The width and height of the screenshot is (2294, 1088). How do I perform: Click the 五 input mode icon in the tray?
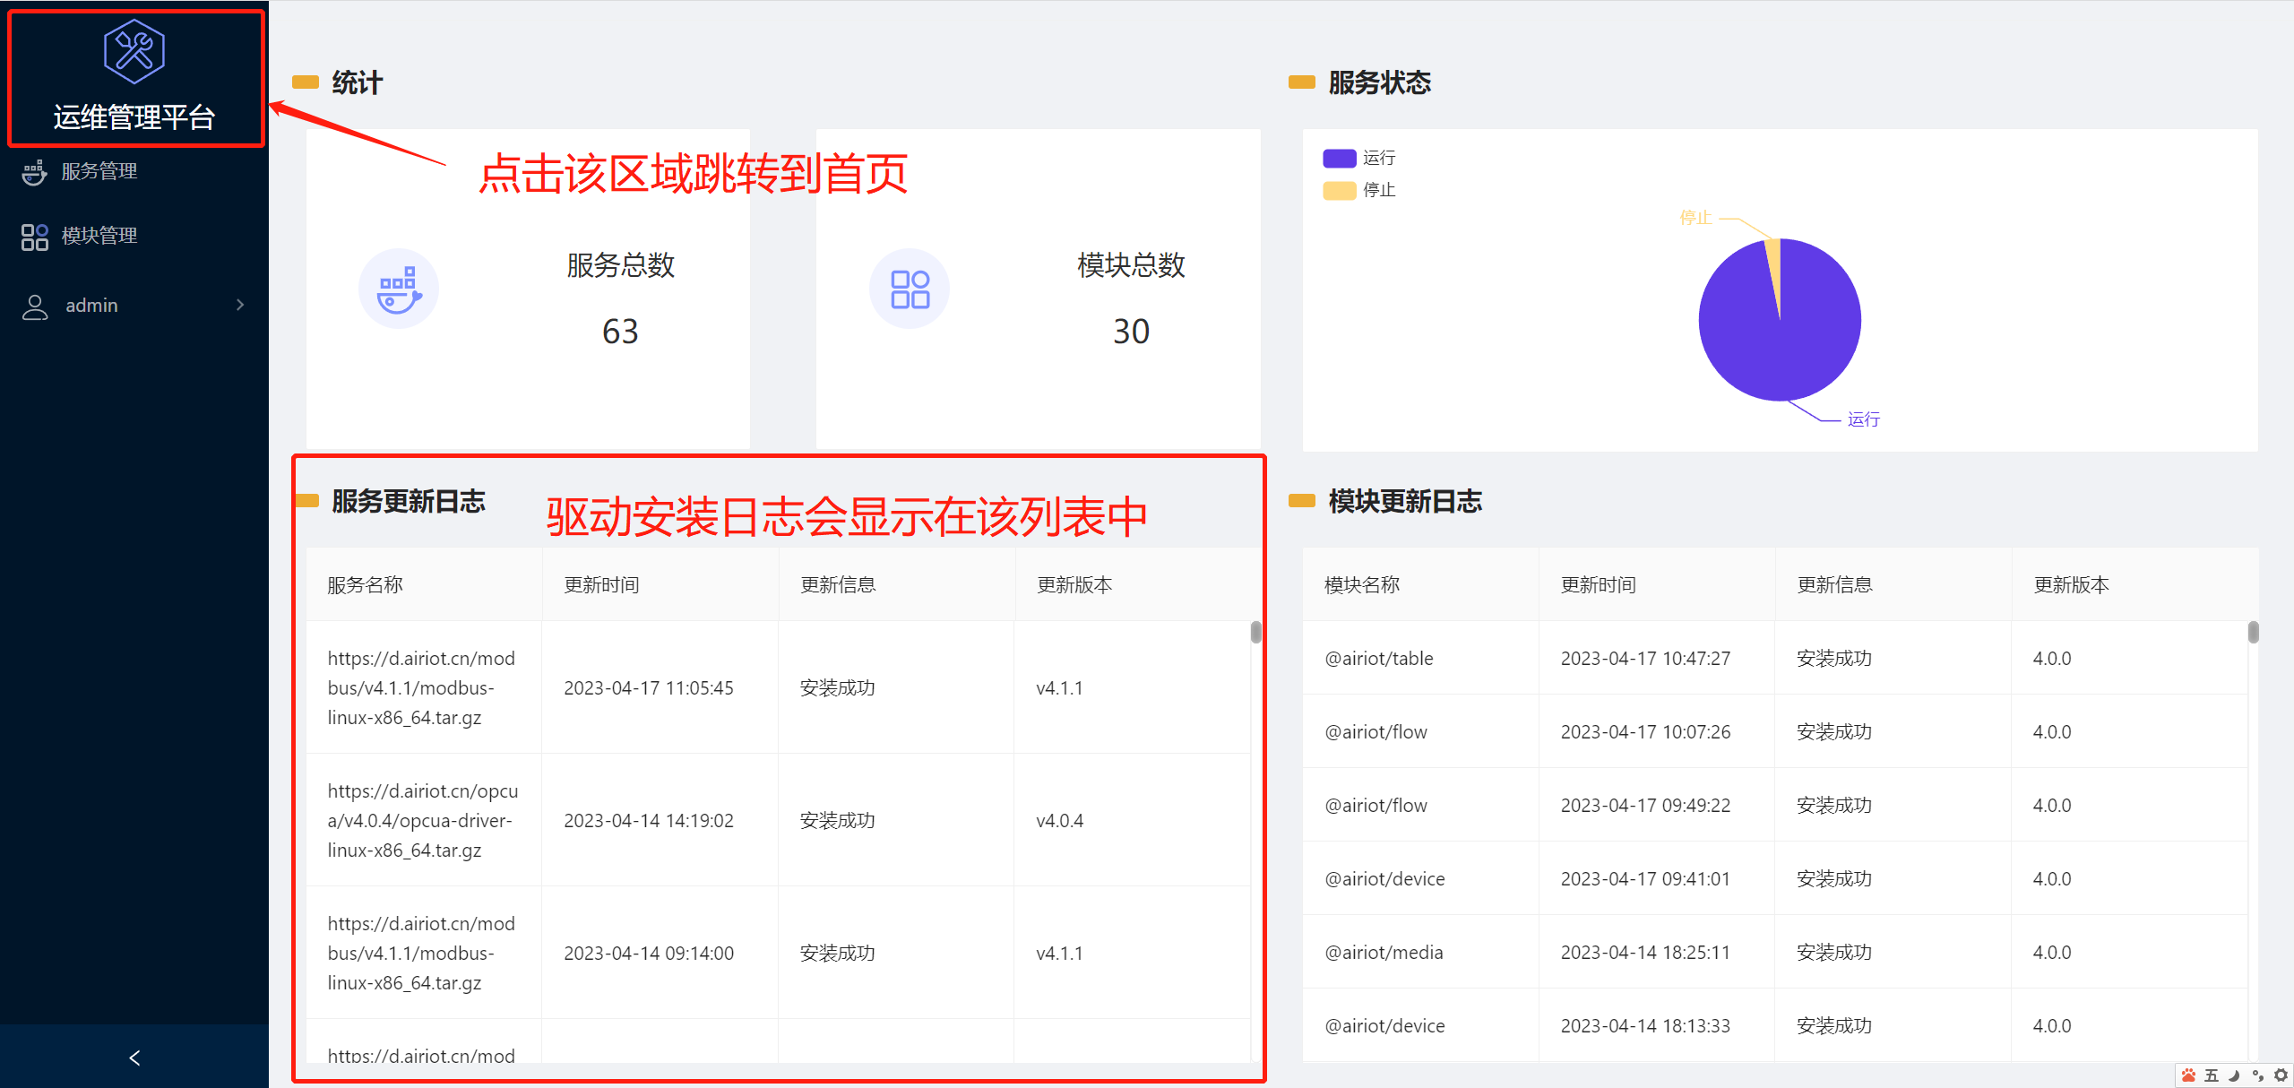[x=2212, y=1075]
